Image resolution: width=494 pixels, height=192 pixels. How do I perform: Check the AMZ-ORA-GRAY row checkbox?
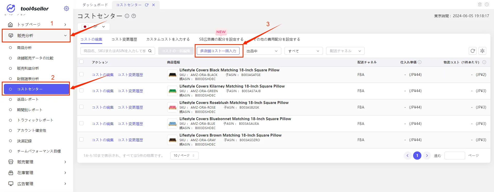[81, 139]
